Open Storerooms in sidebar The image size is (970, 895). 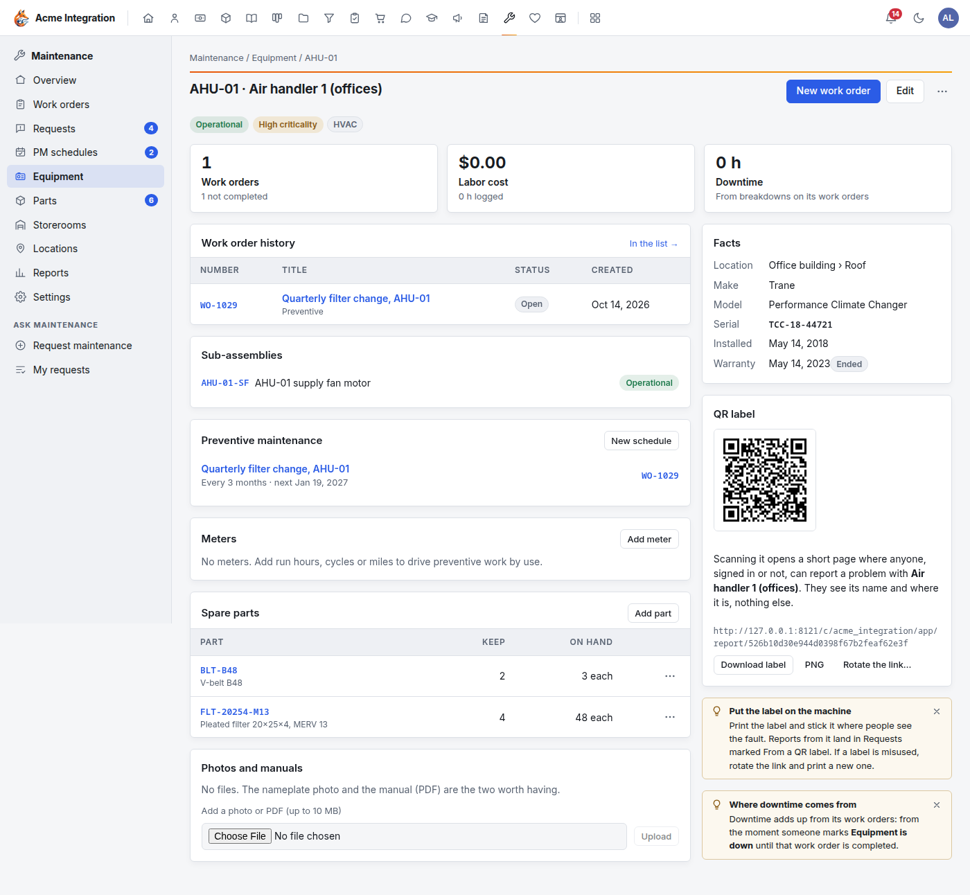coord(85,225)
